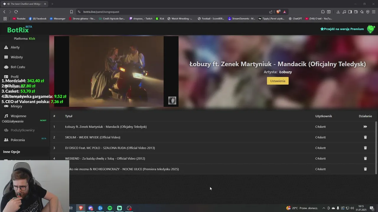Bookmark this page icon
Viewport: 378px width, 212px height.
click(71, 12)
